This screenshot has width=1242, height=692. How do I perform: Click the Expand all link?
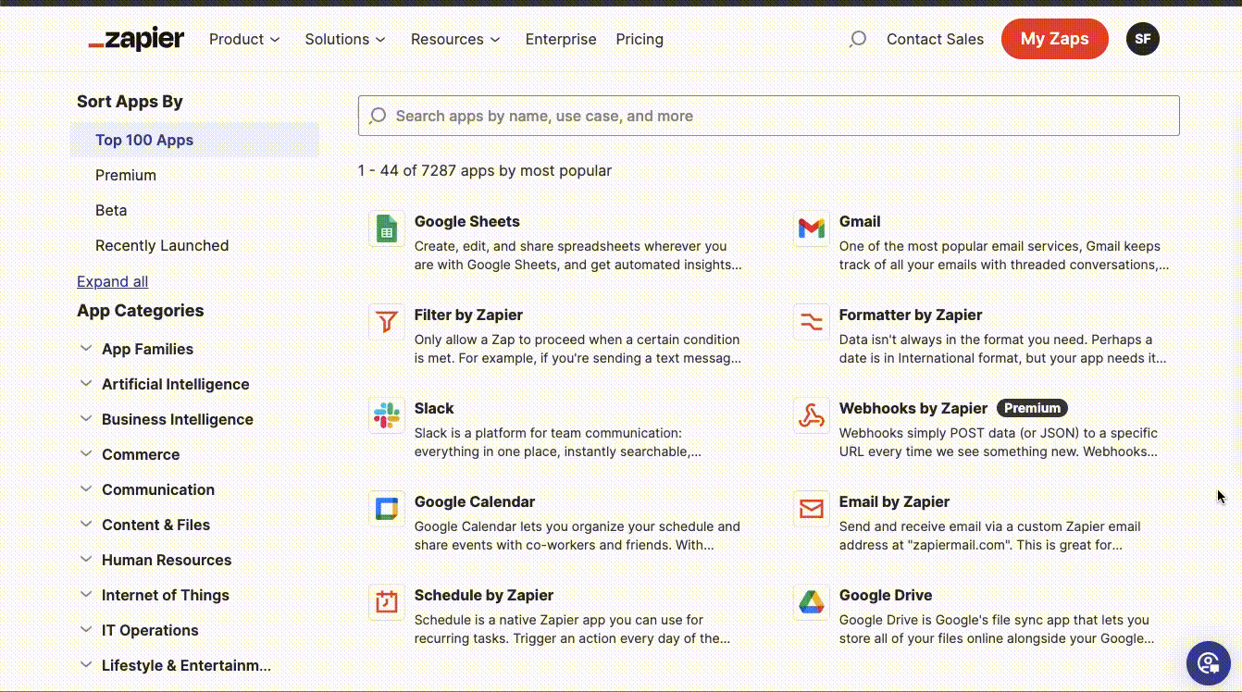pyautogui.click(x=112, y=281)
